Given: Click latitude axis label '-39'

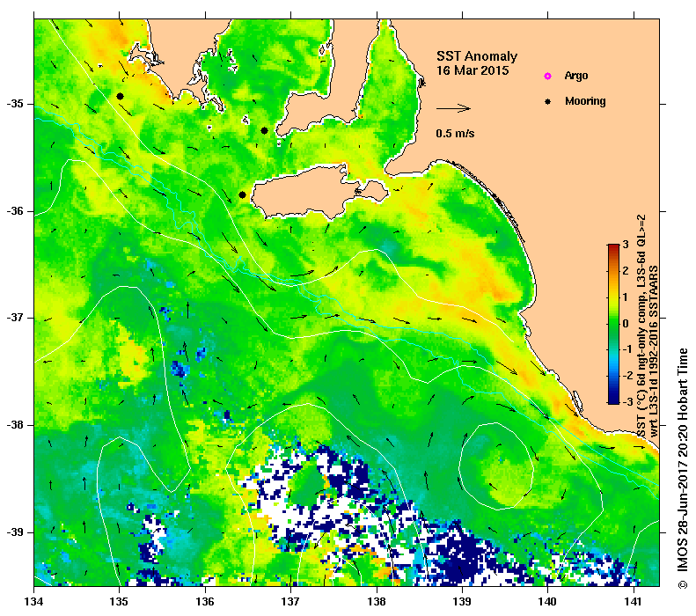Looking at the screenshot, I should click(x=14, y=532).
